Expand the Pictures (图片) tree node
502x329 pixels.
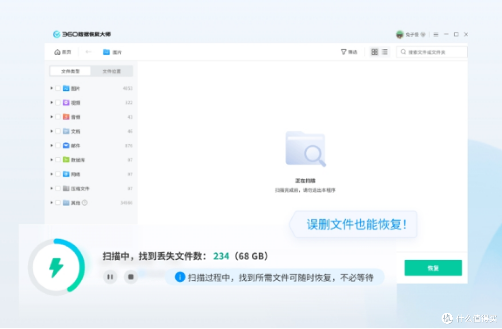point(51,88)
